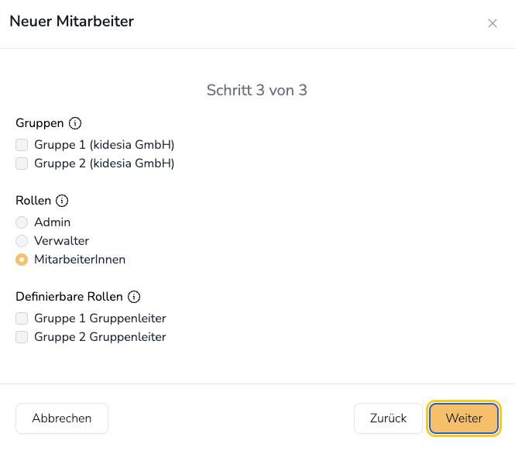Image resolution: width=515 pixels, height=451 pixels.
Task: Click the Rollen section heading
Action: pyautogui.click(x=33, y=201)
